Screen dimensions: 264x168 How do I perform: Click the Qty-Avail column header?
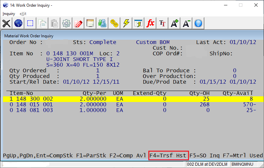(x=238, y=93)
